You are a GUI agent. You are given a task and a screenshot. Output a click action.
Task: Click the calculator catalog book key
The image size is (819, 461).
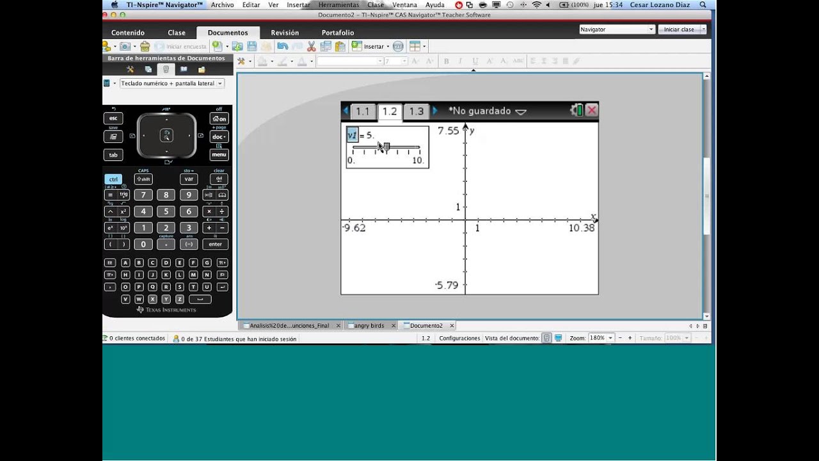(223, 194)
